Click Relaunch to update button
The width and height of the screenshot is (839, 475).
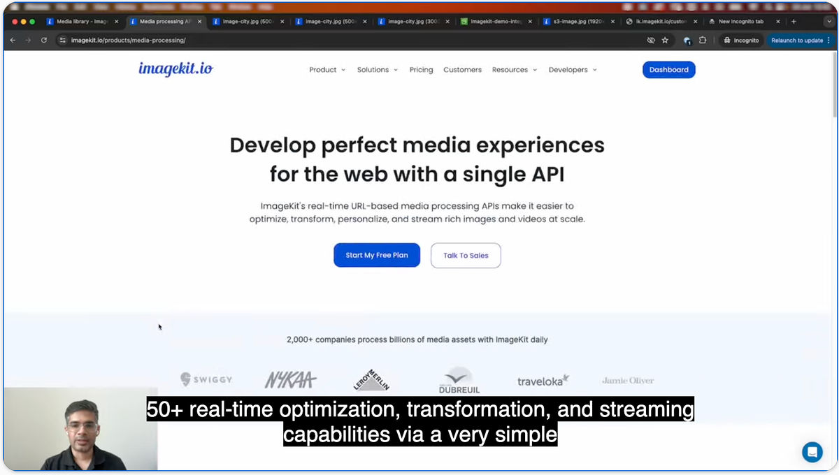click(x=801, y=41)
